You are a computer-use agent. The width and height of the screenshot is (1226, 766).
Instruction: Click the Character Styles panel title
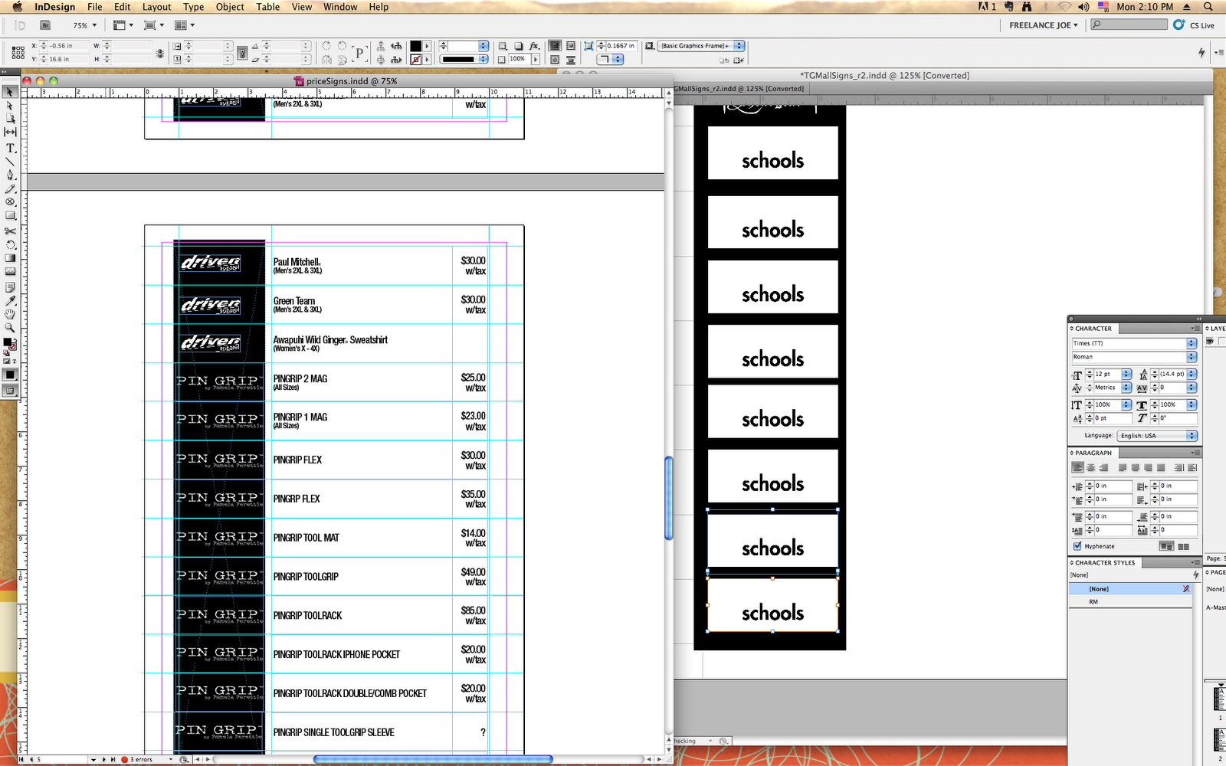(1105, 562)
